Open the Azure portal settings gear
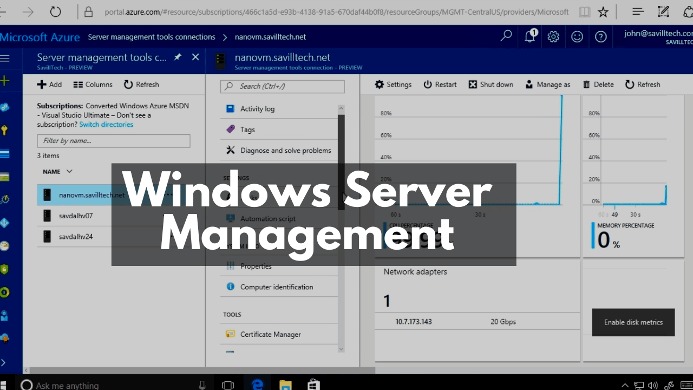693x390 pixels. click(553, 36)
